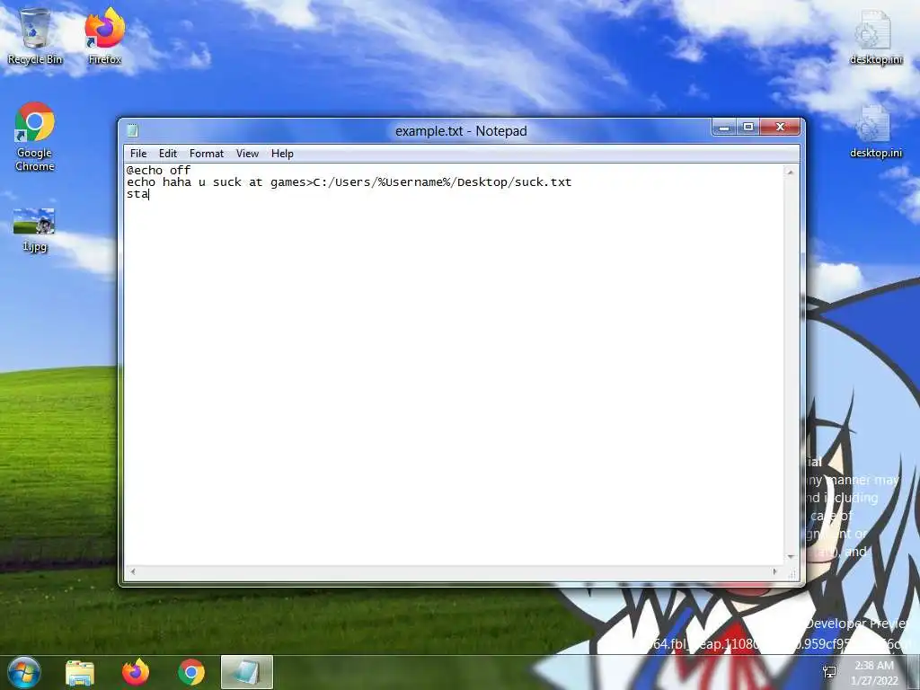
Task: Click the network icon in system tray
Action: coord(829,672)
